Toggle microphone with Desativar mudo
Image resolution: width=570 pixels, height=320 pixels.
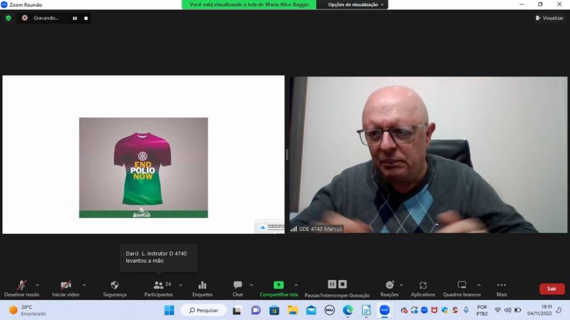pyautogui.click(x=22, y=285)
